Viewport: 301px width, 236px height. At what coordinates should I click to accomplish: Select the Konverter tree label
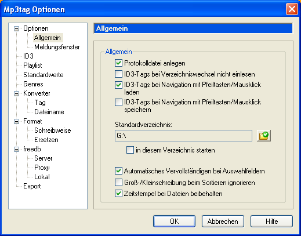click(x=37, y=93)
